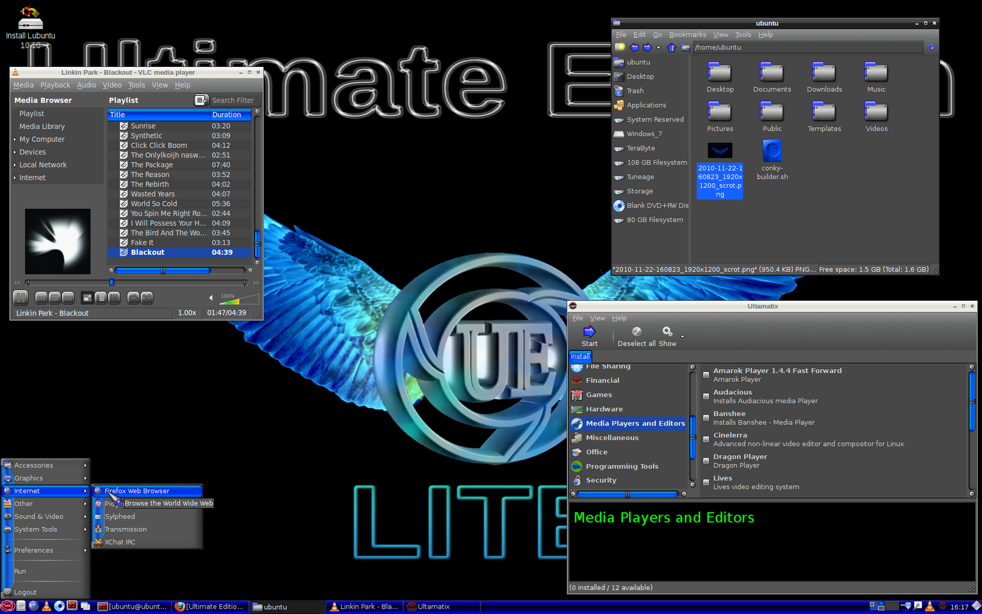982x614 pixels.
Task: Click Logout in the start menu
Action: click(x=46, y=593)
